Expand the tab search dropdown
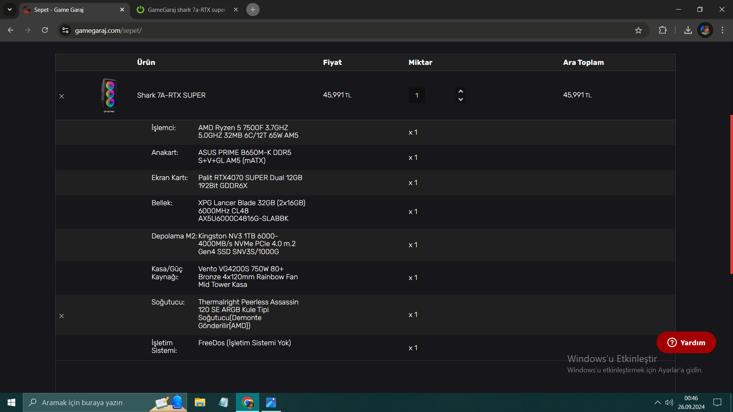This screenshot has height=412, width=733. click(x=10, y=10)
